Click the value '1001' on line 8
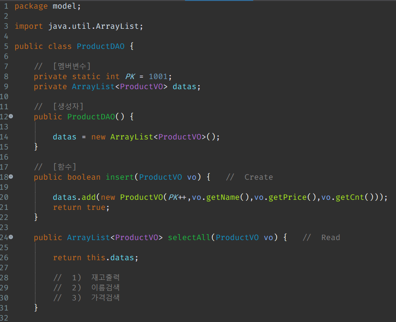 pos(158,76)
